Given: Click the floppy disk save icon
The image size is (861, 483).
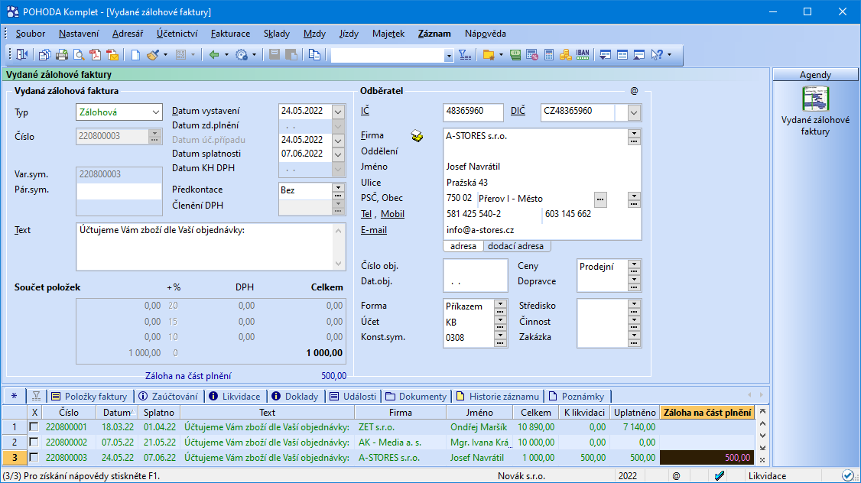Looking at the screenshot, I should 275,54.
